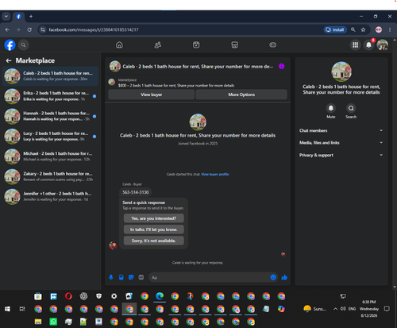The height and width of the screenshot is (328, 397).
Task: Send 'Yes, are you interested?' quick response
Action: tap(154, 218)
